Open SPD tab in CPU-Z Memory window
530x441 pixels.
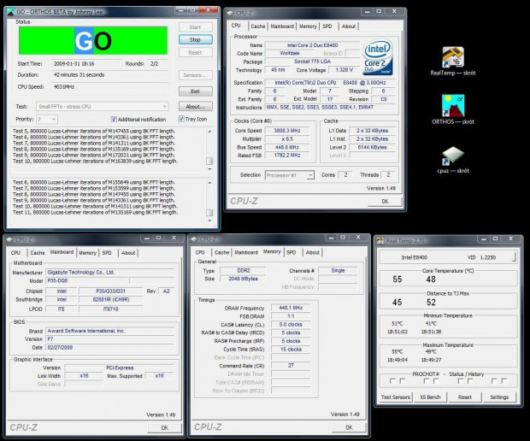291,252
